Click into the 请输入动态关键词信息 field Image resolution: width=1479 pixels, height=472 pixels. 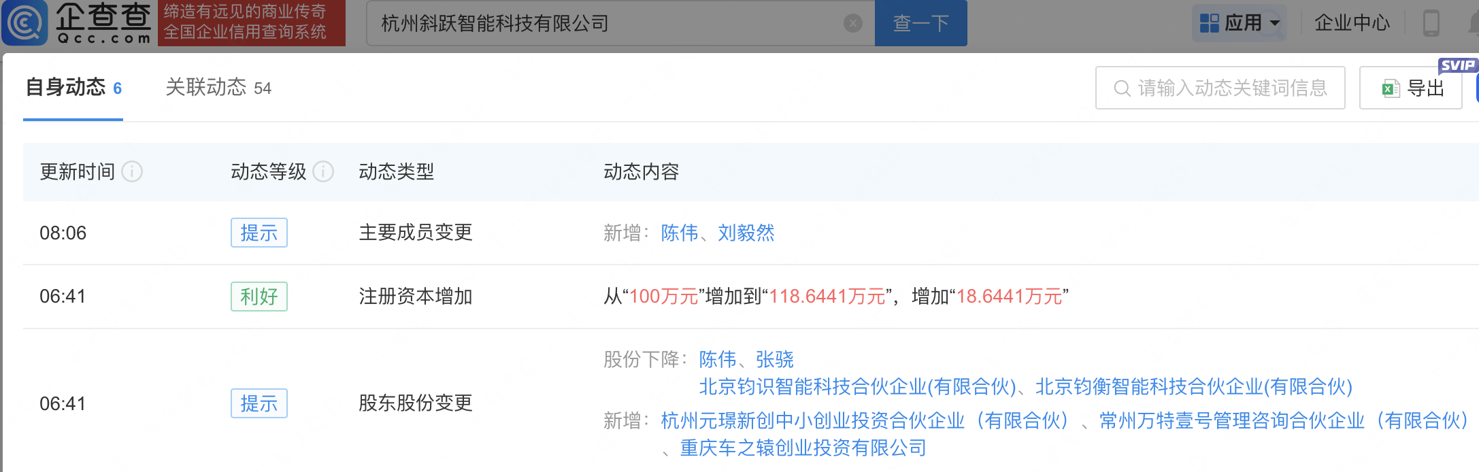pos(1232,88)
